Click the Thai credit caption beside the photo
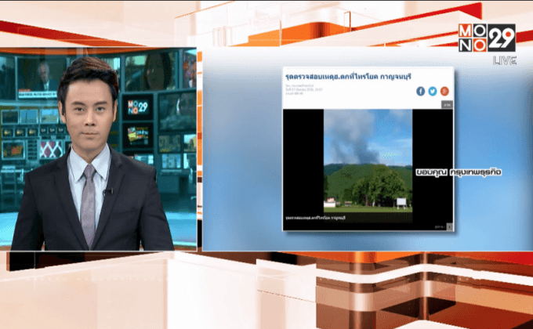Viewport: 533px width, 329px height. [459, 172]
